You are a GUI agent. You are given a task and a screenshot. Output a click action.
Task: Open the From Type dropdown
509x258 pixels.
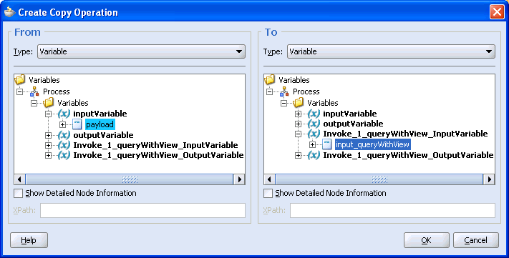pyautogui.click(x=141, y=51)
